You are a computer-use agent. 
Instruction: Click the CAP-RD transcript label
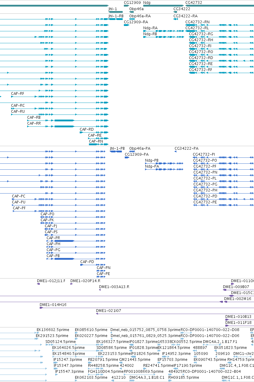click(87, 129)
